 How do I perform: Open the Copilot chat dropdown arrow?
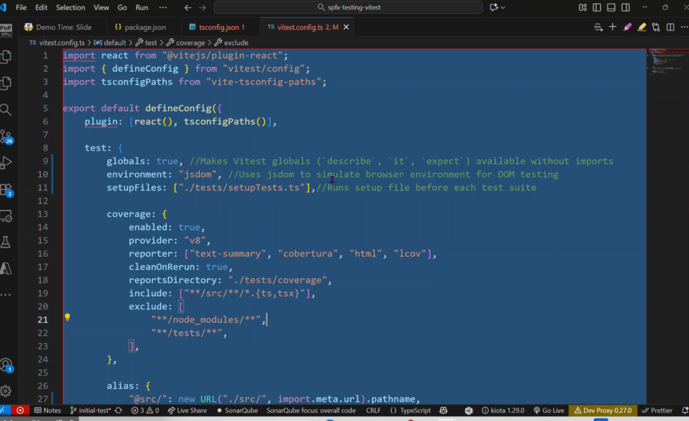click(503, 7)
